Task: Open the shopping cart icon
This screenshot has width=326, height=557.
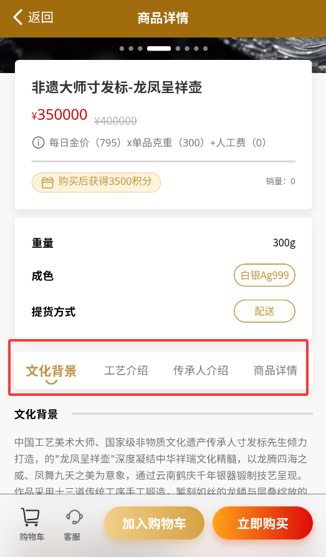Action: (31, 517)
